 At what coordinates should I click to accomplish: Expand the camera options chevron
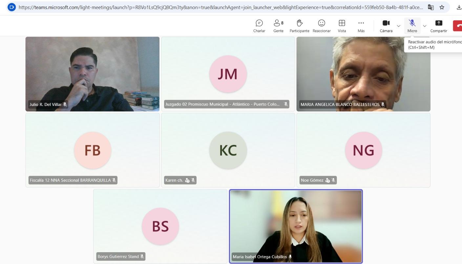pos(399,26)
